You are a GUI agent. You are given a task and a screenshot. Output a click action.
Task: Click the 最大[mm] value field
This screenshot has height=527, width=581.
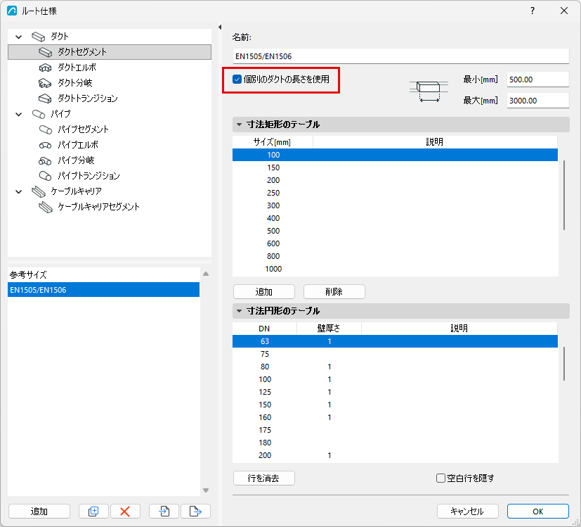[537, 101]
